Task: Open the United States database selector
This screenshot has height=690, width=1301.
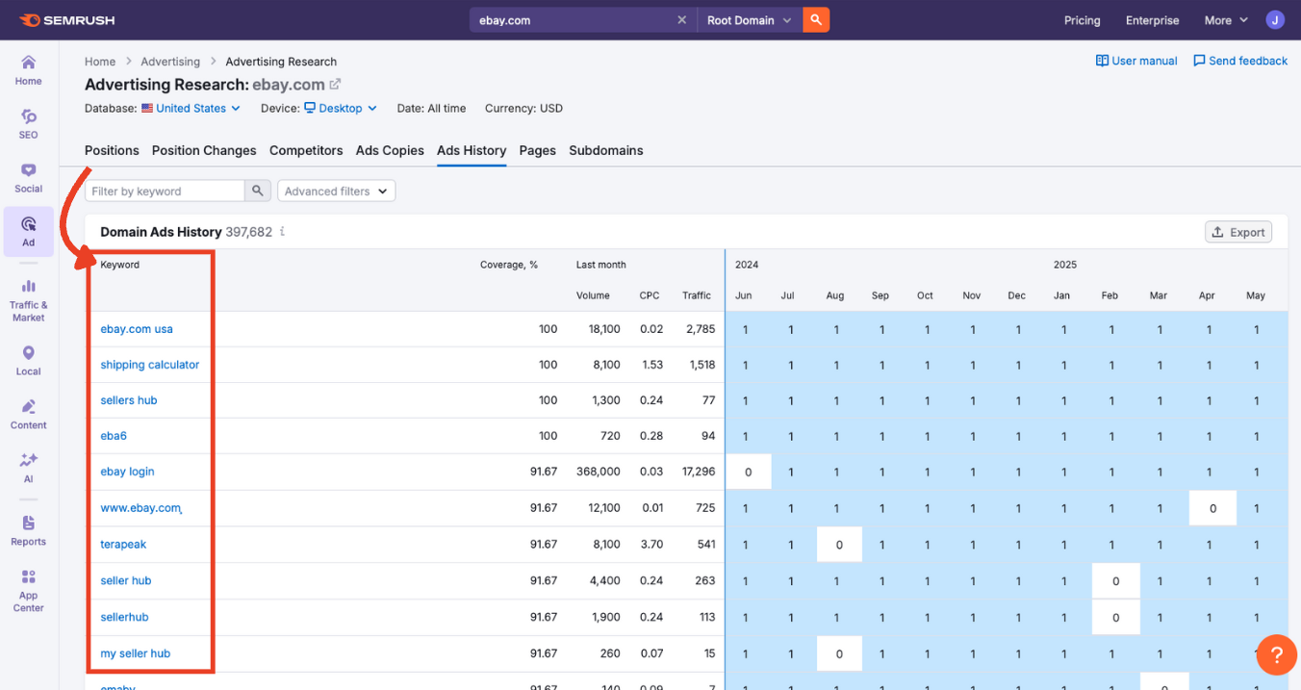Action: click(x=191, y=108)
